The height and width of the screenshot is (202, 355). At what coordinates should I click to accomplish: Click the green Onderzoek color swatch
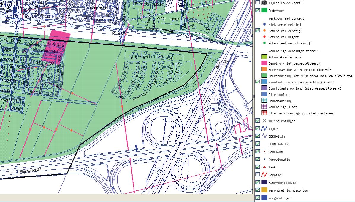point(264,10)
